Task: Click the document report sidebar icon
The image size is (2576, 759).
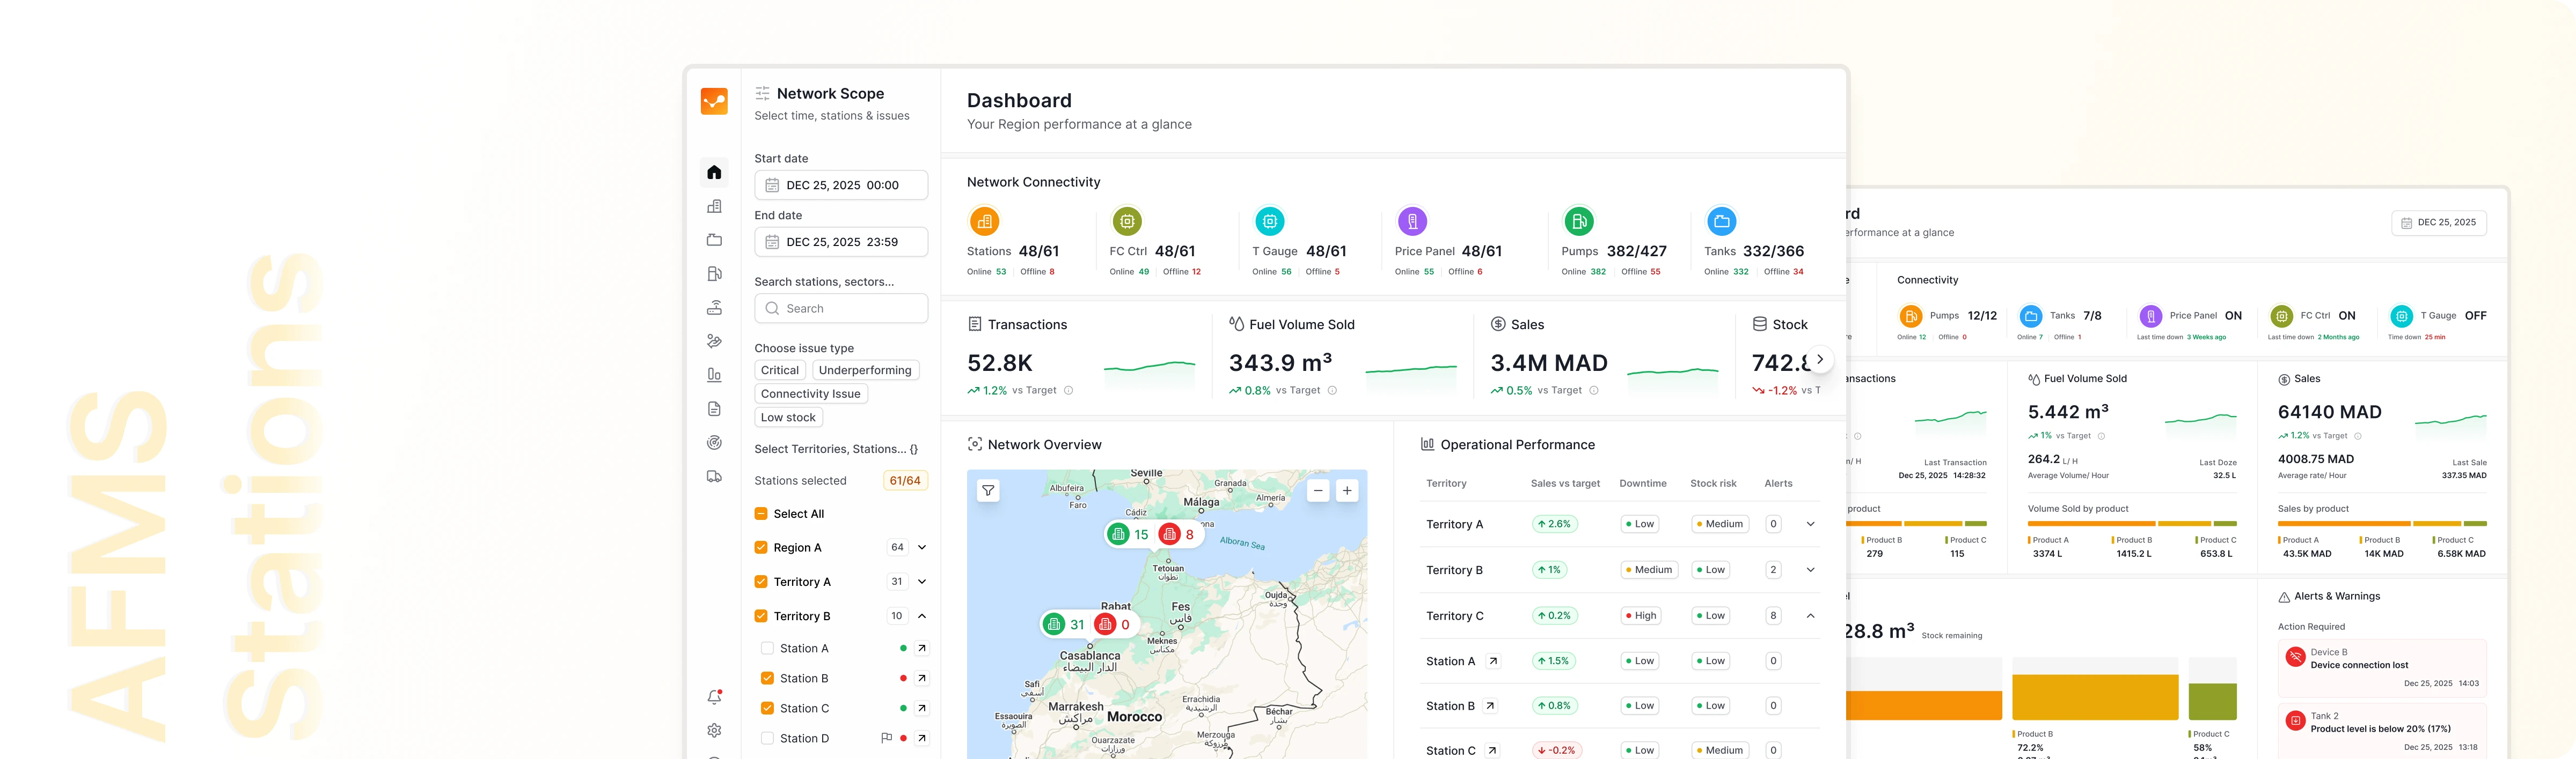Action: (x=714, y=410)
